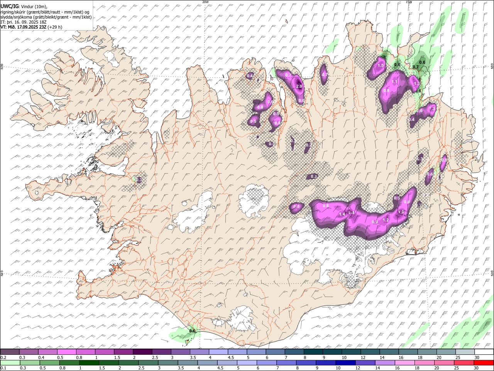Image resolution: width=494 pixels, height=371 pixels.
Task: Click the 20W longitude label
Action: point(205,2)
